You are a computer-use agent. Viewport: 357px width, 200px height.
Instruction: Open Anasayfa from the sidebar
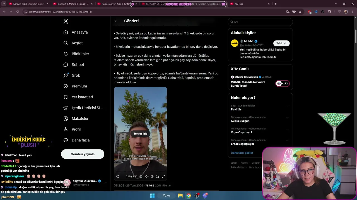[76, 32]
